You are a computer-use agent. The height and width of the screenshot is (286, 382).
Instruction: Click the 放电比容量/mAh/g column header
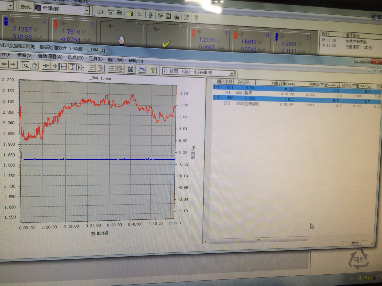(356, 85)
